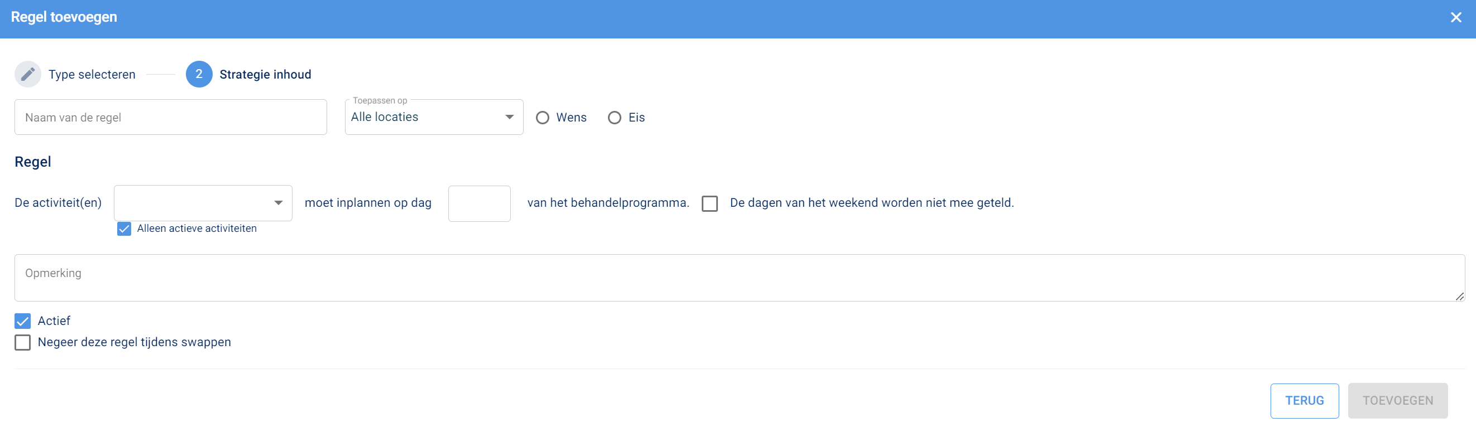Go to the Type selecteren step
Viewport: 1476px width, 437px height.
[92, 74]
